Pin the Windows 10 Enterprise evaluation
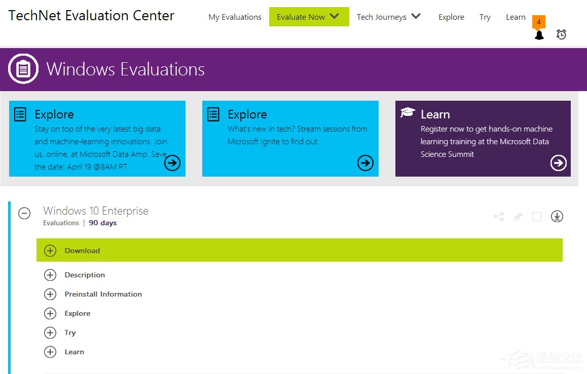Image resolution: width=587 pixels, height=374 pixels. [518, 216]
